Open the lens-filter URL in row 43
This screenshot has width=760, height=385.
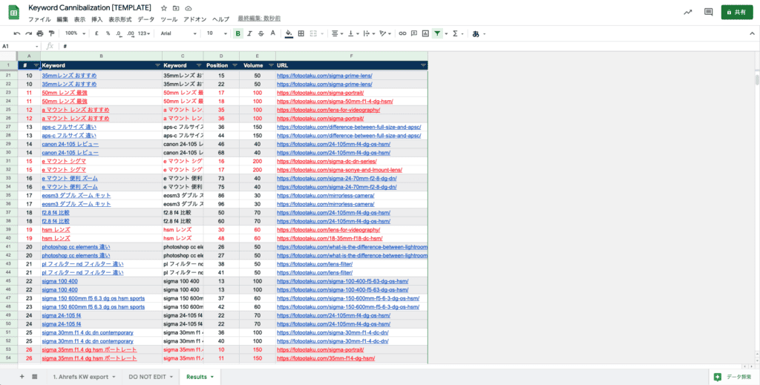click(315, 264)
